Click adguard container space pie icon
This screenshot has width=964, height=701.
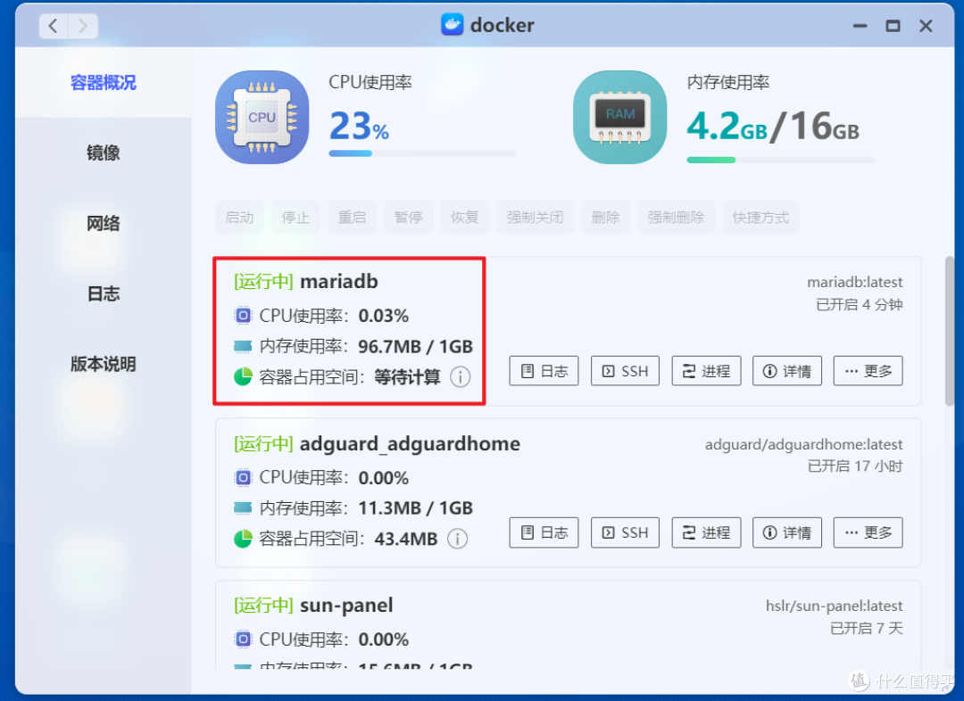[243, 539]
